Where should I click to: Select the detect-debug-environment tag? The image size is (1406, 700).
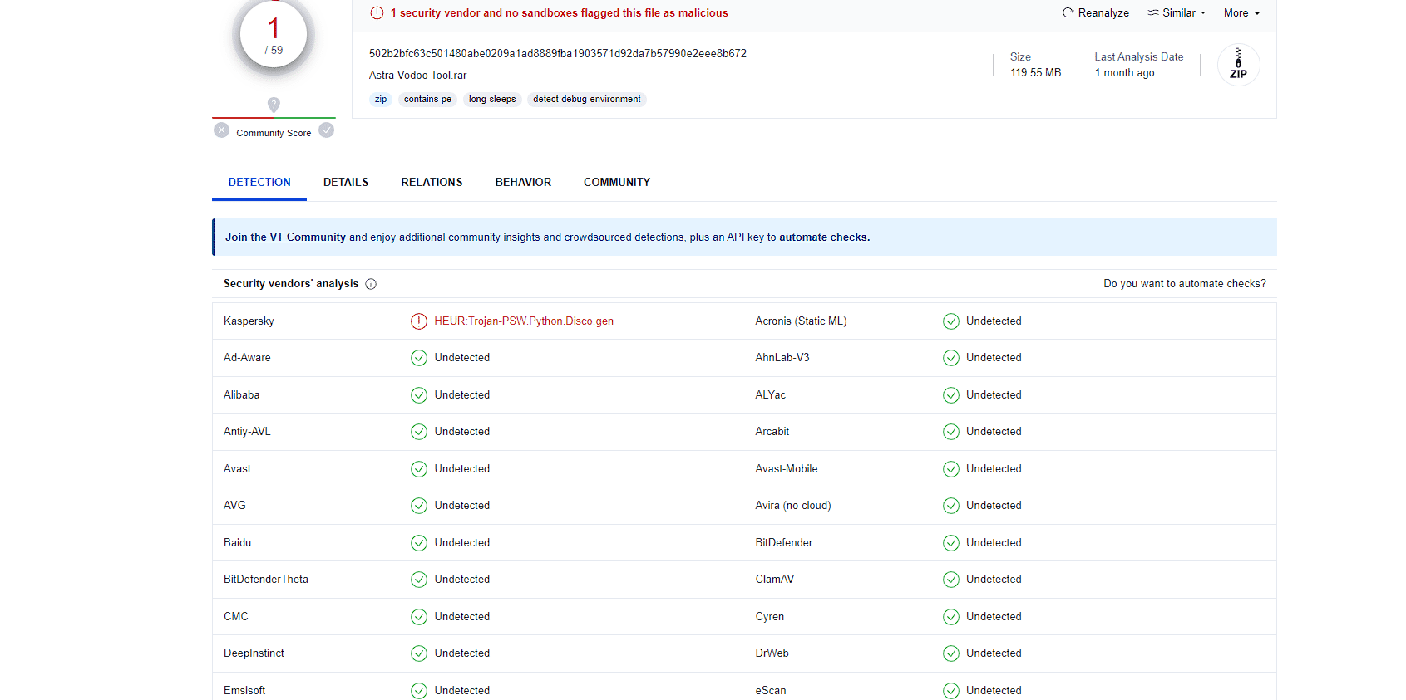pyautogui.click(x=586, y=100)
